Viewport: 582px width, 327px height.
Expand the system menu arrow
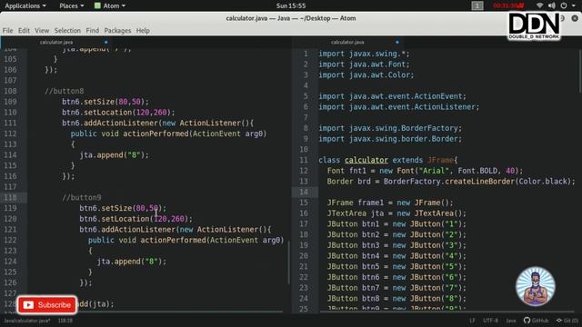[573, 5]
